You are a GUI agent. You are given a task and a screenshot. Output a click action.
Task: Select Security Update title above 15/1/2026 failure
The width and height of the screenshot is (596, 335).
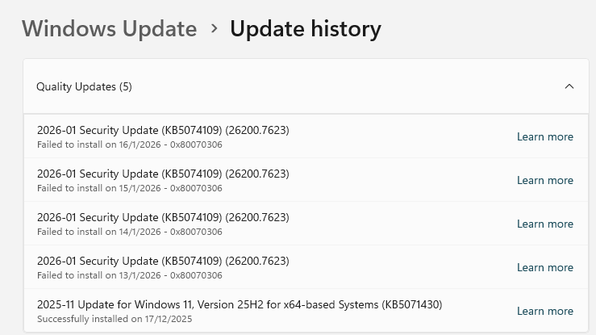pos(163,174)
